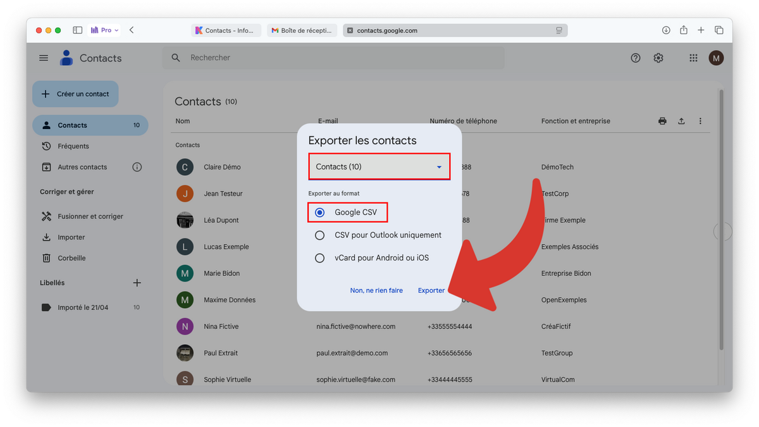The width and height of the screenshot is (759, 427).
Task: Add a new label with plus icon
Action: (137, 283)
